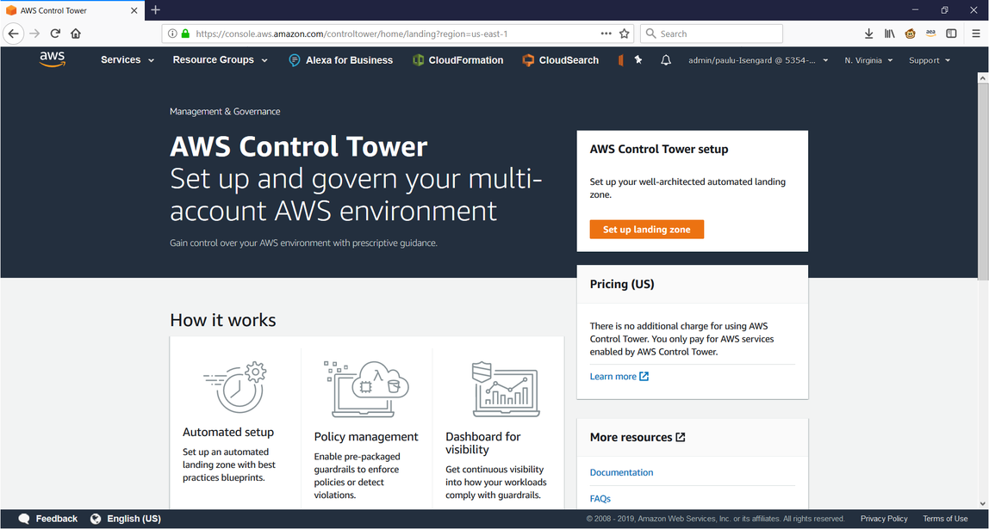Open the notifications bell
The image size is (989, 529).
665,60
